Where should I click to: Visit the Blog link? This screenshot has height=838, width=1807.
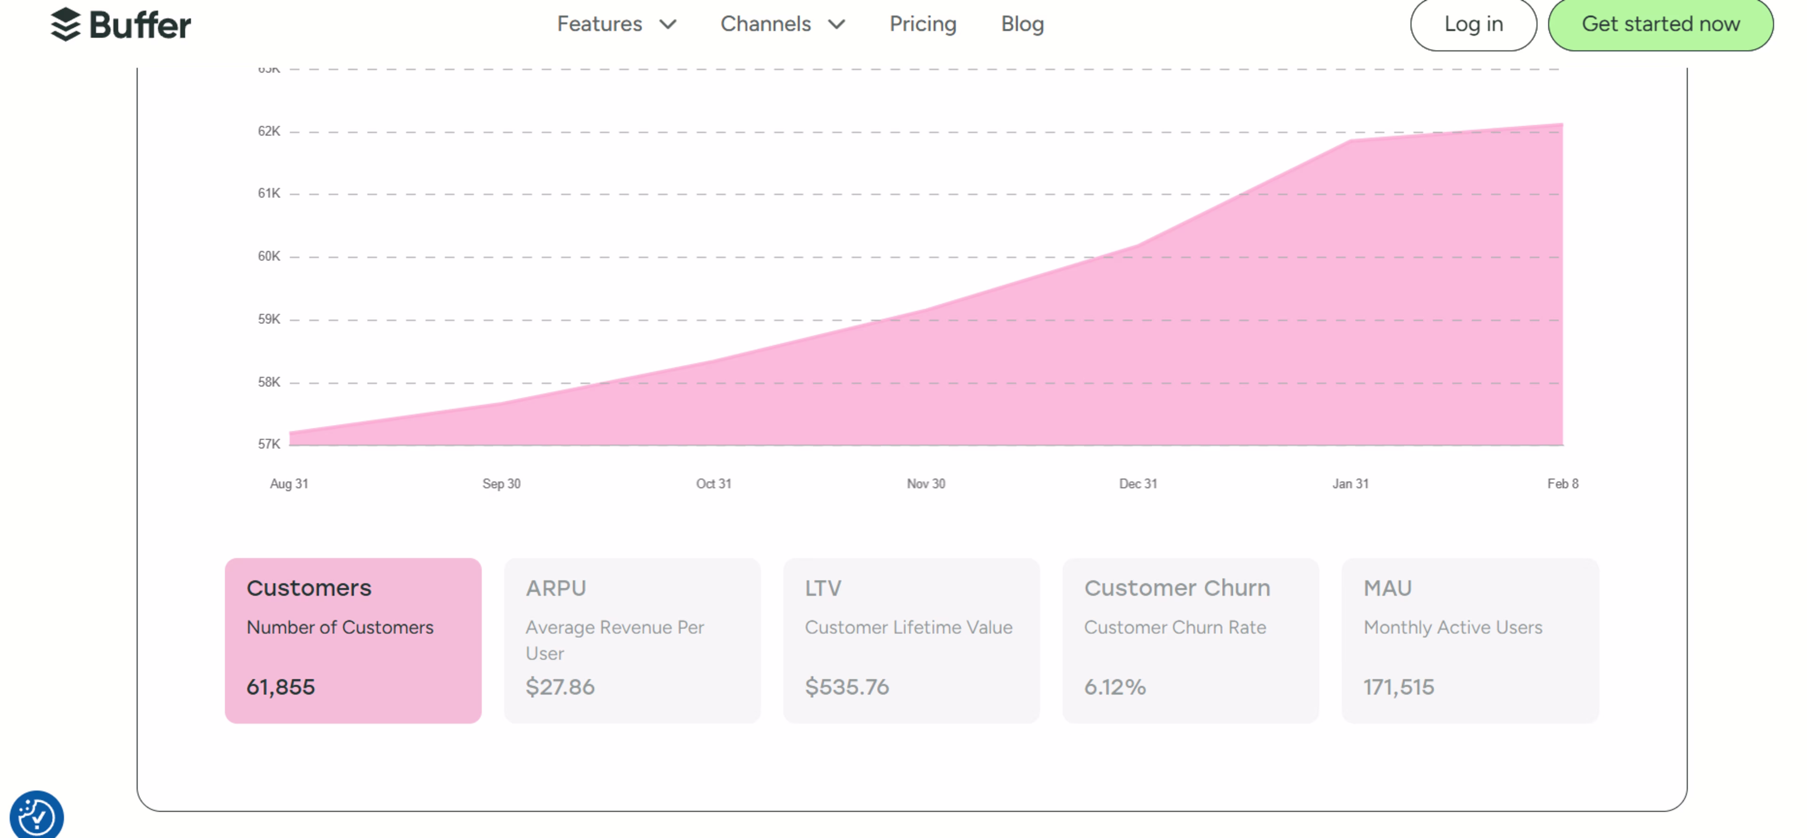(x=1022, y=24)
